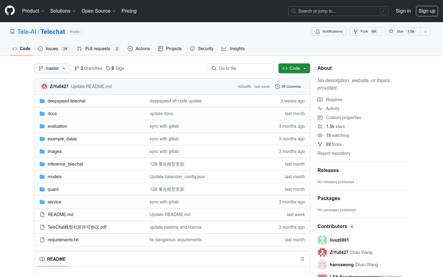Open the green Code dropdown
The width and height of the screenshot is (443, 277).
[x=294, y=68]
